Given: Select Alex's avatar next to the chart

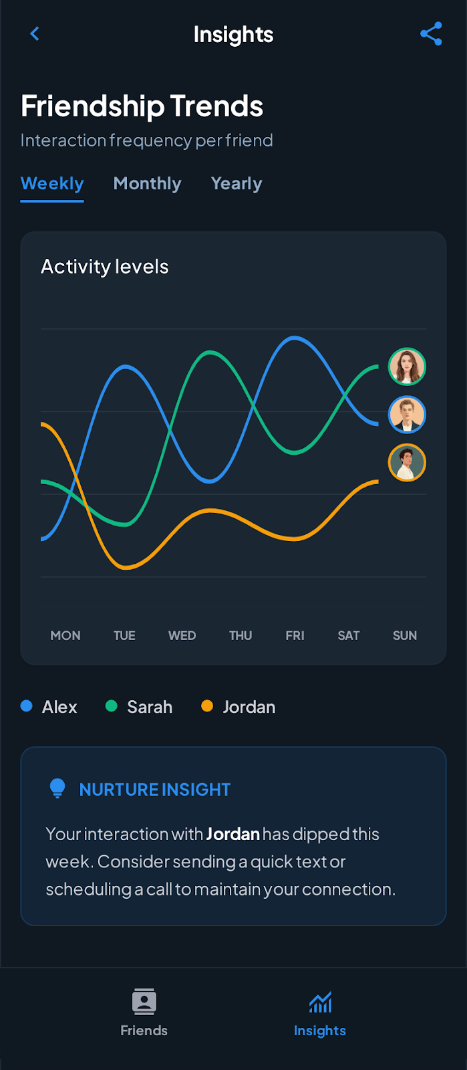Looking at the screenshot, I should click(407, 415).
